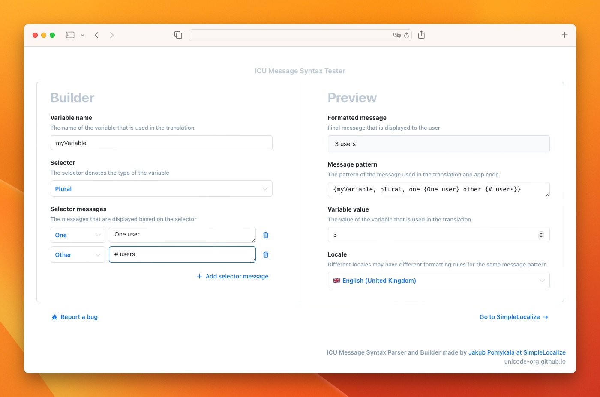Screen dimensions: 600x397
Task: Go back with the back arrow
Action: pos(97,35)
